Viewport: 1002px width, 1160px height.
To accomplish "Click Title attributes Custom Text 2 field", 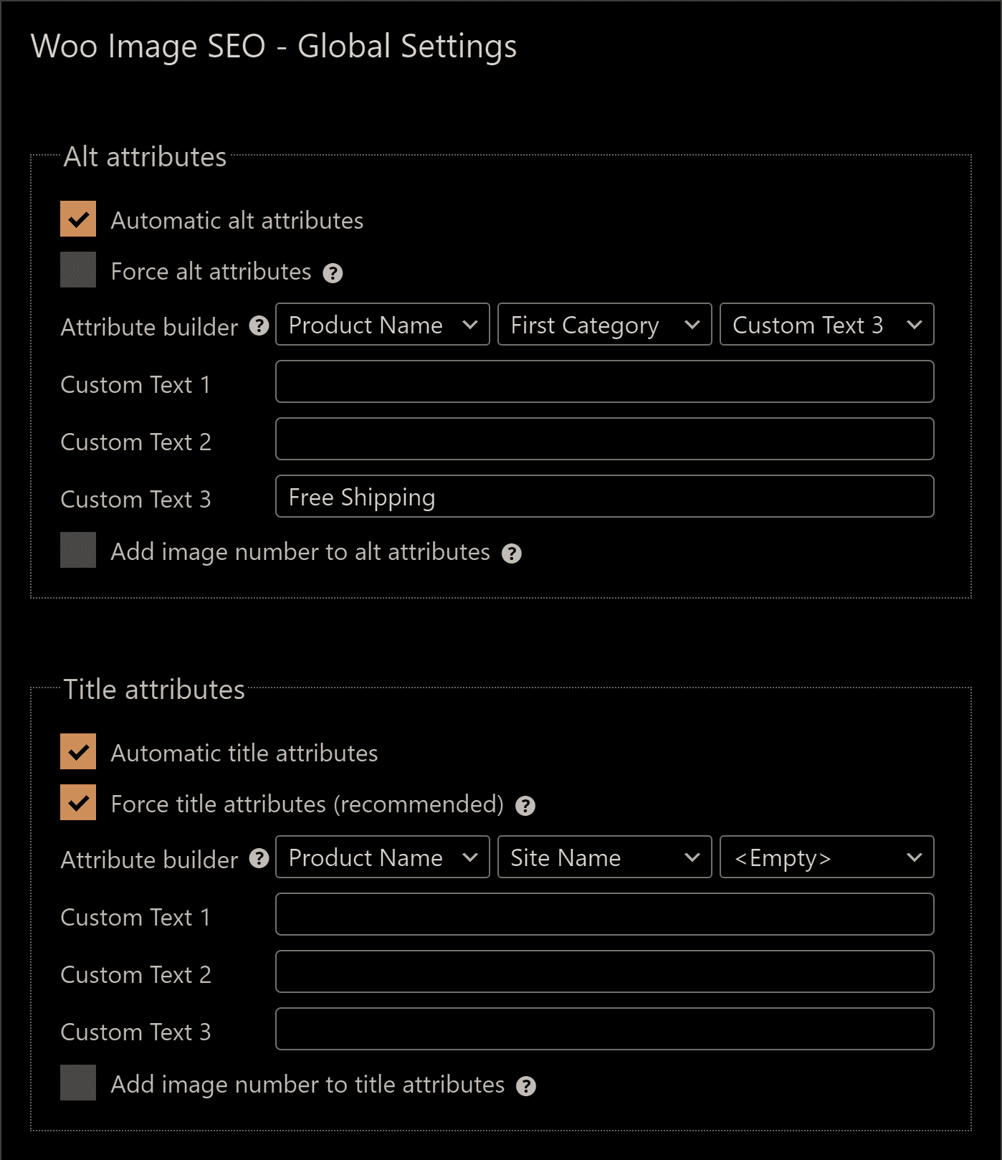I will tap(604, 972).
